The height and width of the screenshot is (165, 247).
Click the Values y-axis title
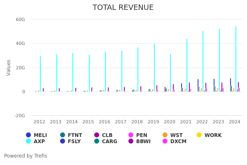[x=9, y=67]
